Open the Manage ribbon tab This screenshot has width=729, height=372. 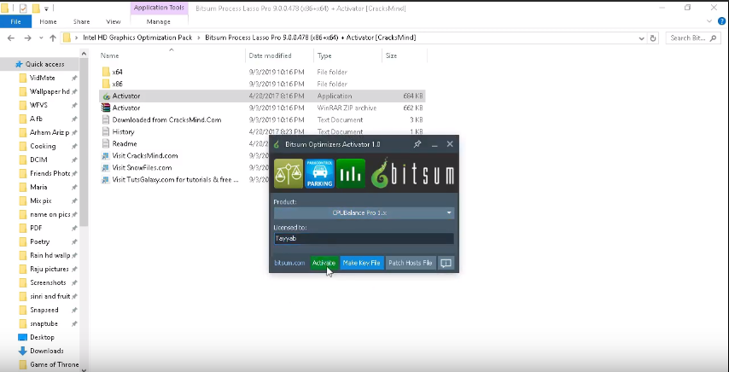point(159,21)
